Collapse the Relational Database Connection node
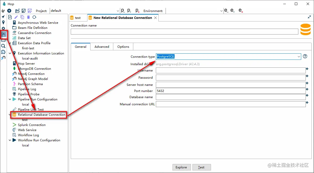314x173 pixels. (x=10, y=115)
